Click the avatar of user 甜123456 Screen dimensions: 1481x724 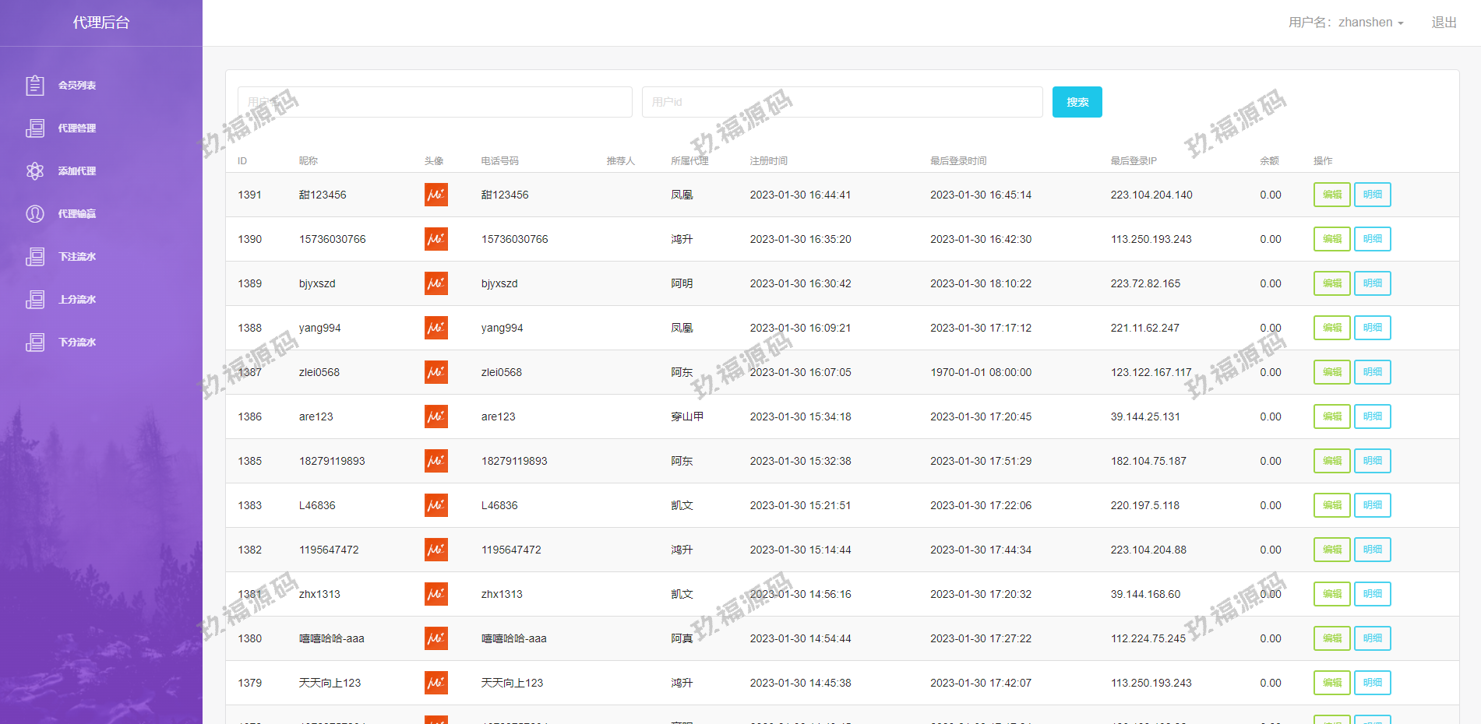pos(436,195)
